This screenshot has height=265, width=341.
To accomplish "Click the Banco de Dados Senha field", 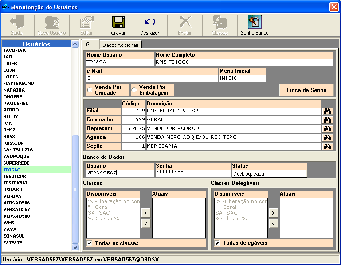I will (x=193, y=173).
